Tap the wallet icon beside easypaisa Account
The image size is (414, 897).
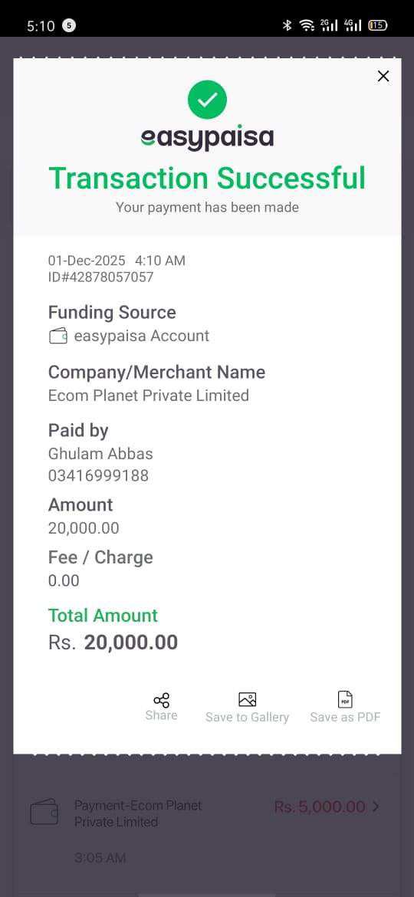58,337
